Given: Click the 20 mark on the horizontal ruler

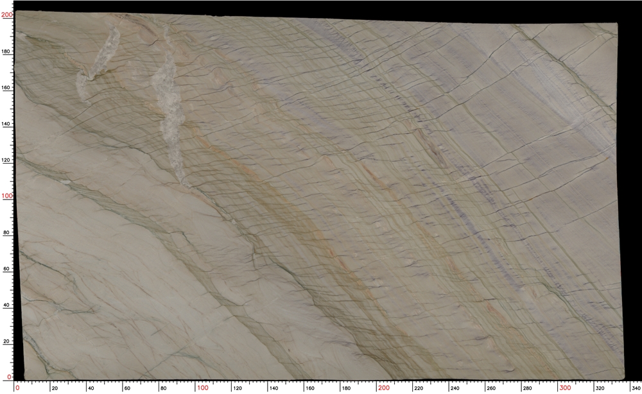Looking at the screenshot, I should pos(55,388).
